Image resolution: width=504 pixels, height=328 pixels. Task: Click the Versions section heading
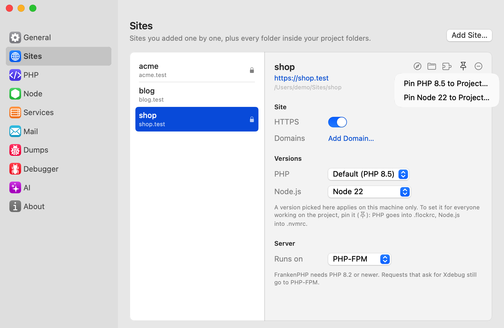pos(288,158)
